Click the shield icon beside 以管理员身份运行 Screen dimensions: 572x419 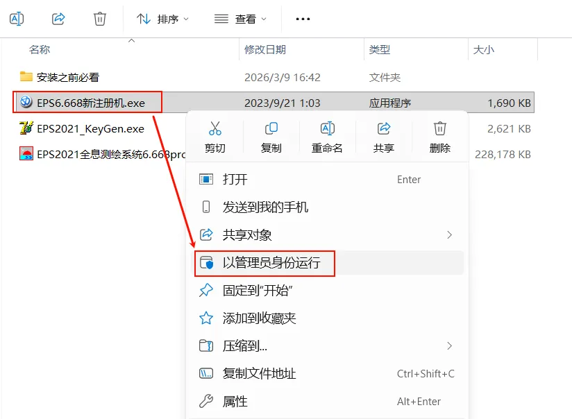pos(206,262)
